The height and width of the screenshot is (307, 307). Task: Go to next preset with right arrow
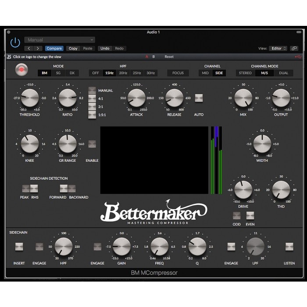click(38, 48)
